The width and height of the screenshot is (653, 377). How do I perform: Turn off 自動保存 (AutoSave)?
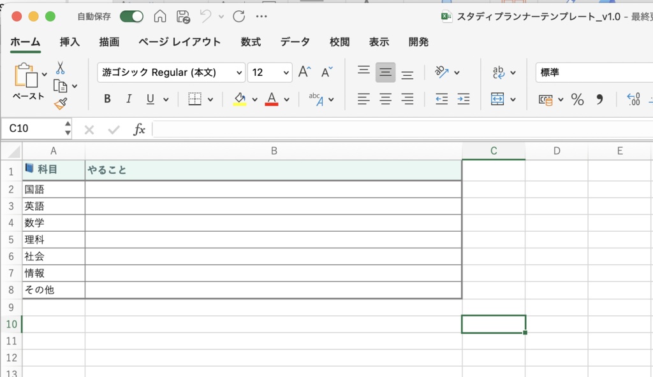(131, 17)
